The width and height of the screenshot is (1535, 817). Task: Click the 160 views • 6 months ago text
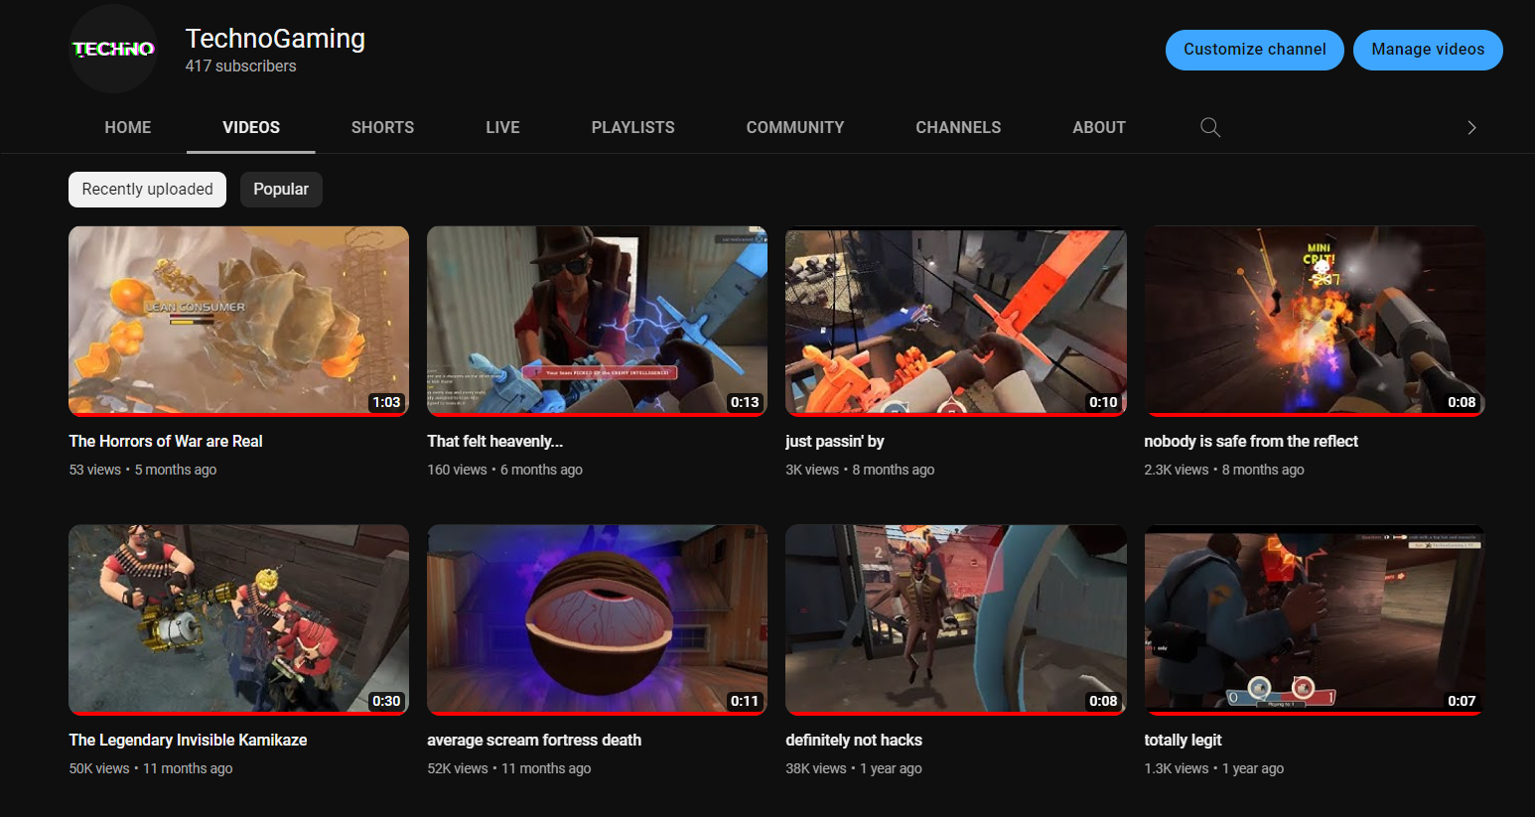[x=504, y=471]
